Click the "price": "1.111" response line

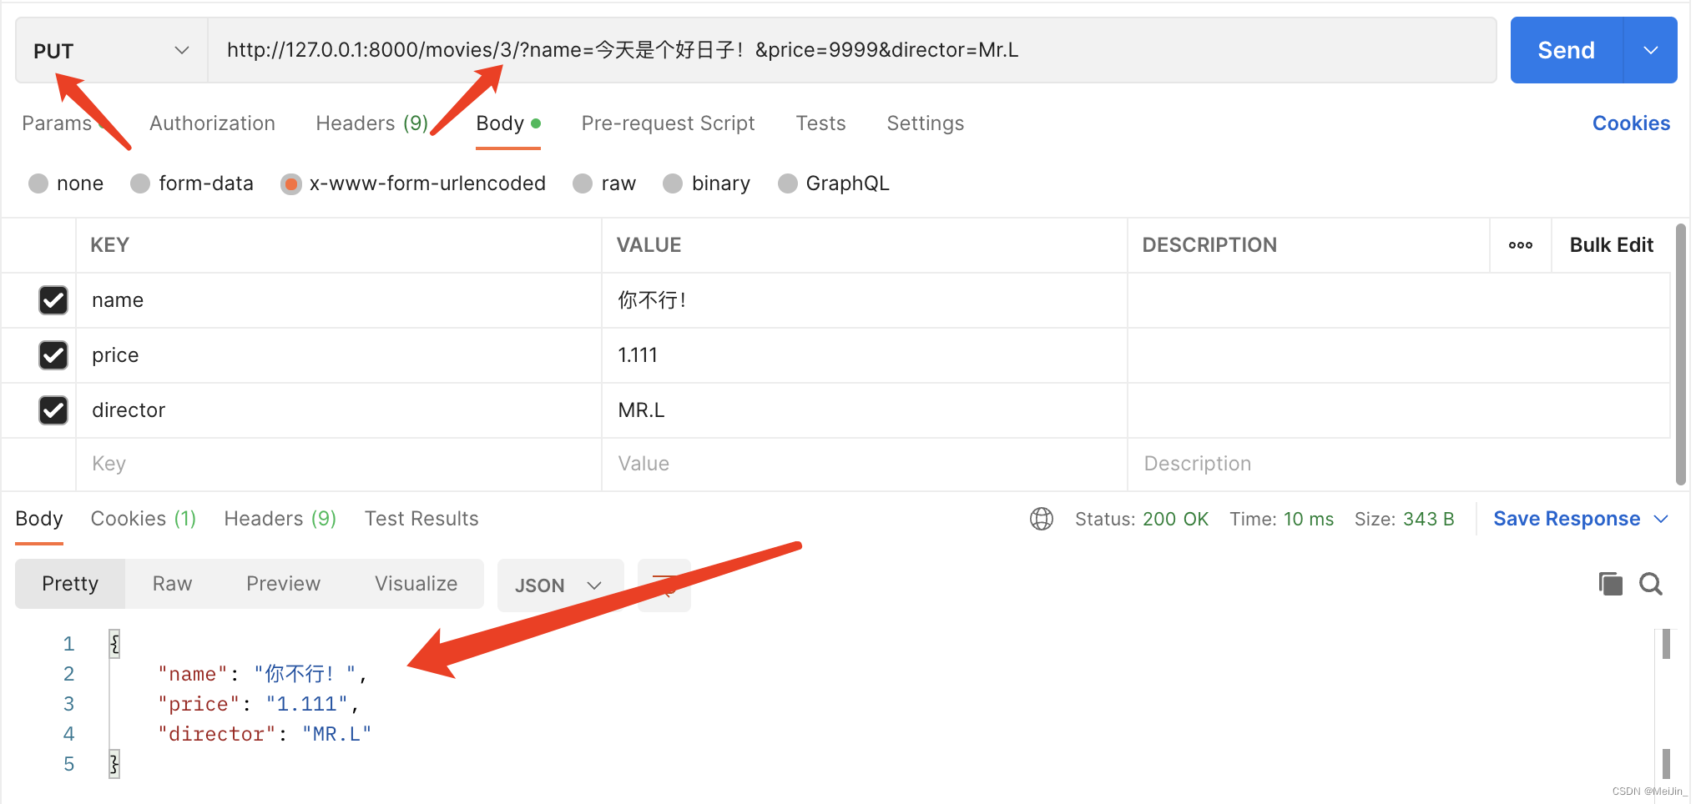[259, 704]
